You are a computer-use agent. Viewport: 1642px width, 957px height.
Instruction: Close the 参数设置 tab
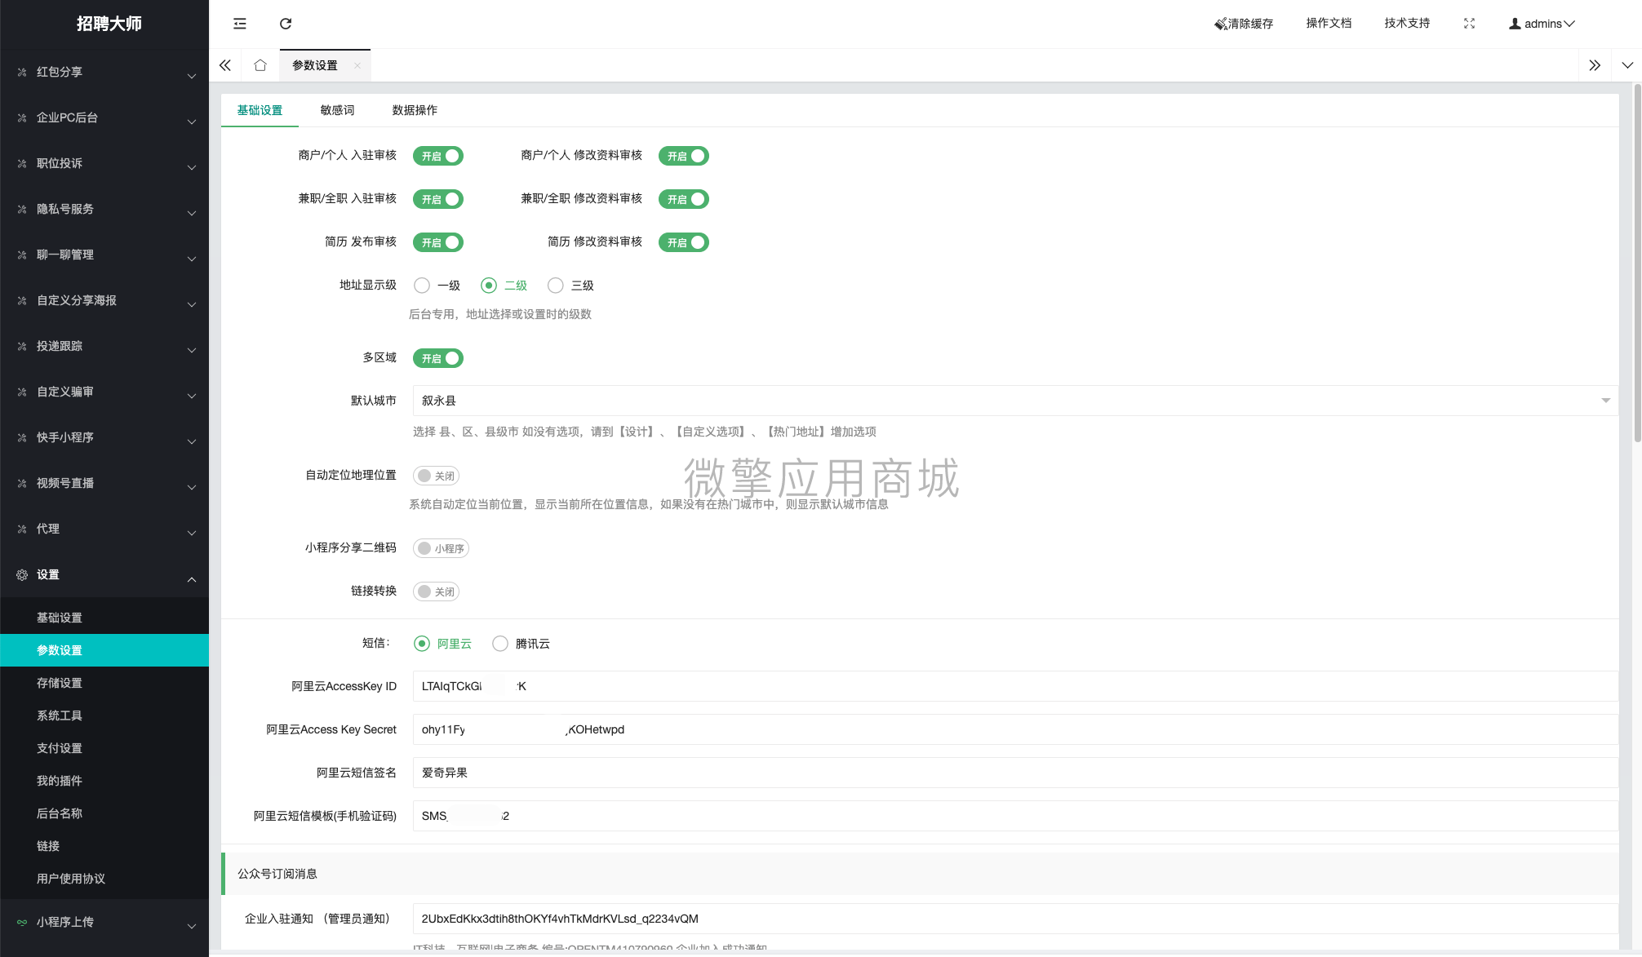(357, 66)
